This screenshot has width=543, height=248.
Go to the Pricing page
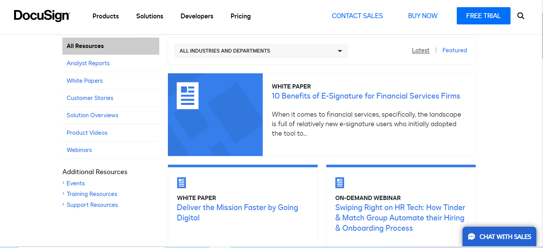coord(240,16)
